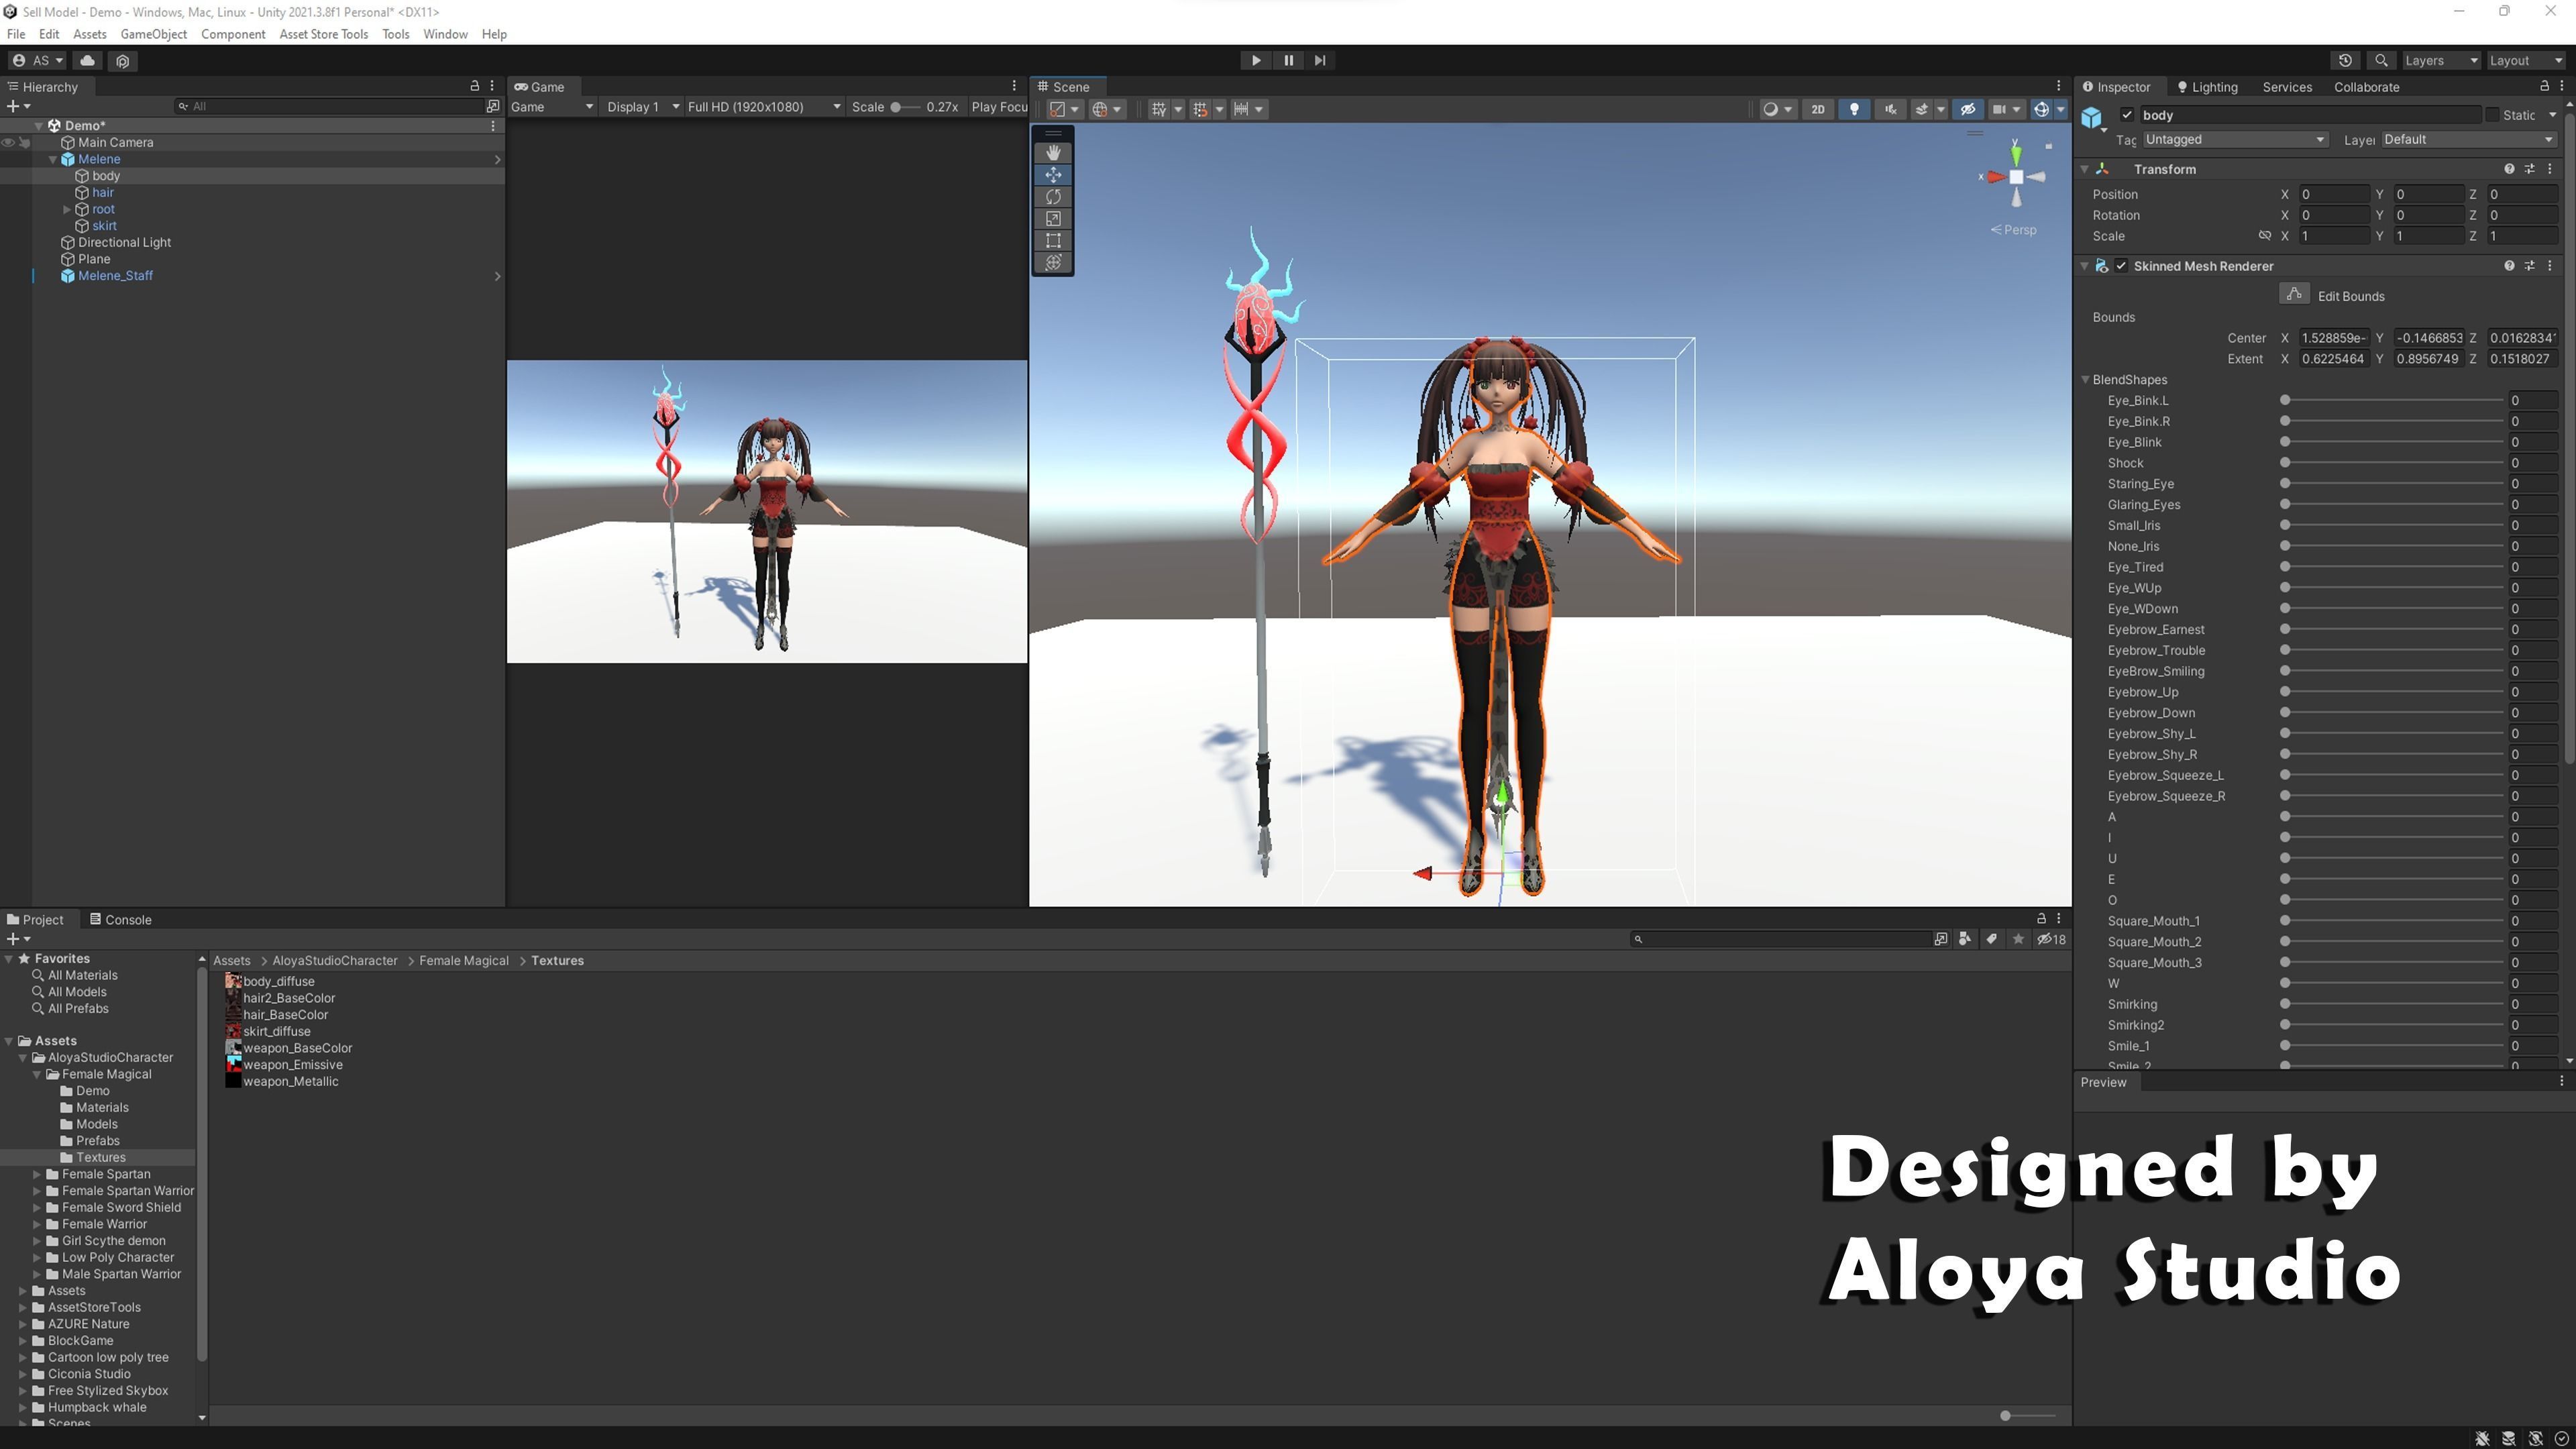
Task: Expand the Female Spartan folder
Action: 37,1174
